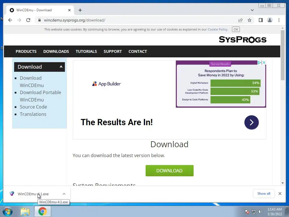Open a new tab with the plus button

pyautogui.click(x=80, y=10)
